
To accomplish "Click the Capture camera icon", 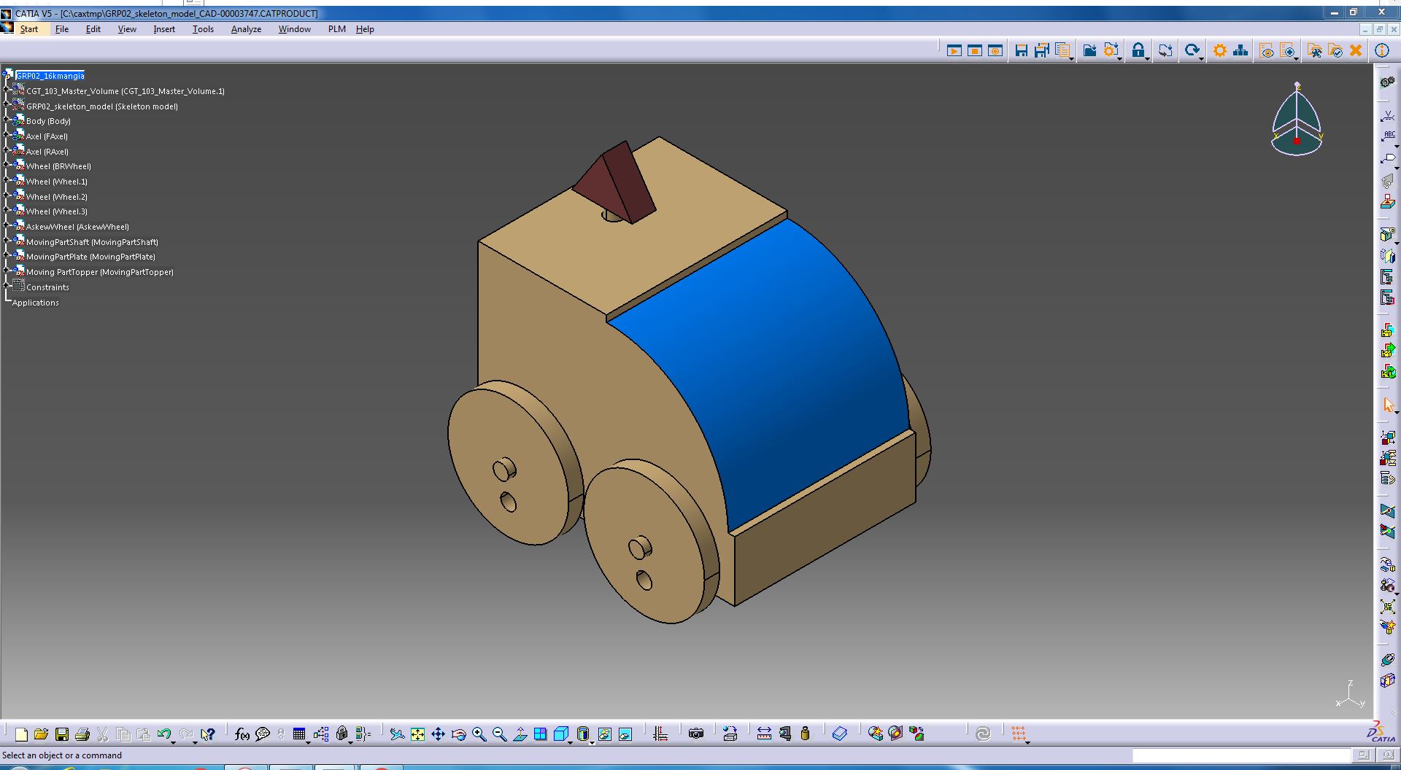I will 696,734.
